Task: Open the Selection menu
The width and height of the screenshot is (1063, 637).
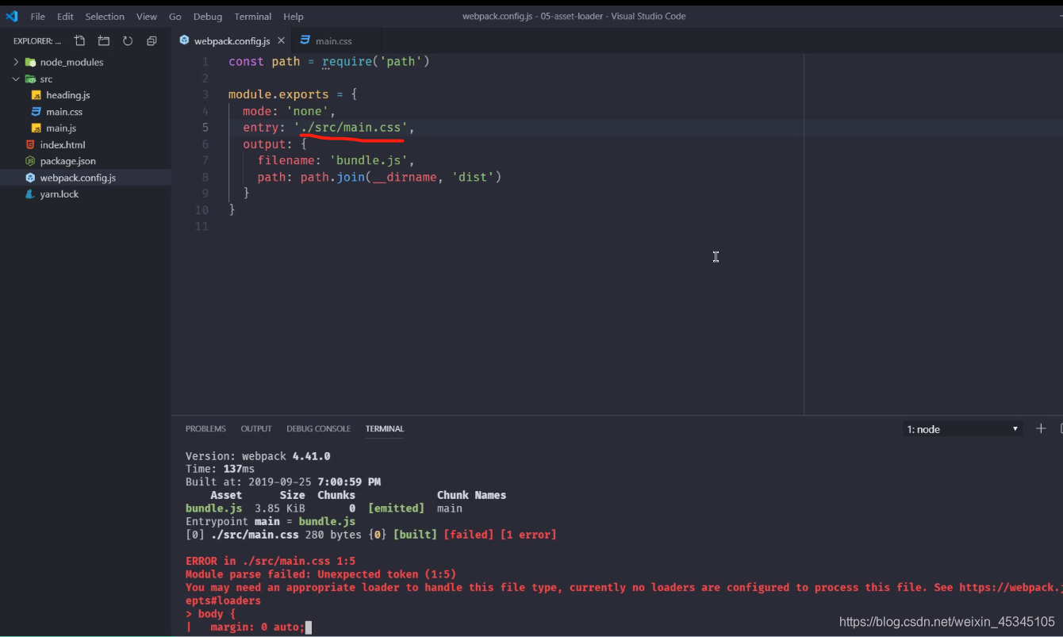Action: [x=105, y=17]
